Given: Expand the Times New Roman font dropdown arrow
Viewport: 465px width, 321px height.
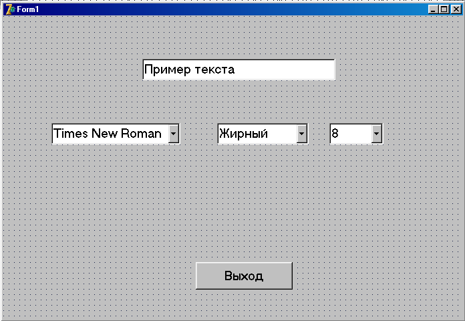Looking at the screenshot, I should tap(174, 134).
